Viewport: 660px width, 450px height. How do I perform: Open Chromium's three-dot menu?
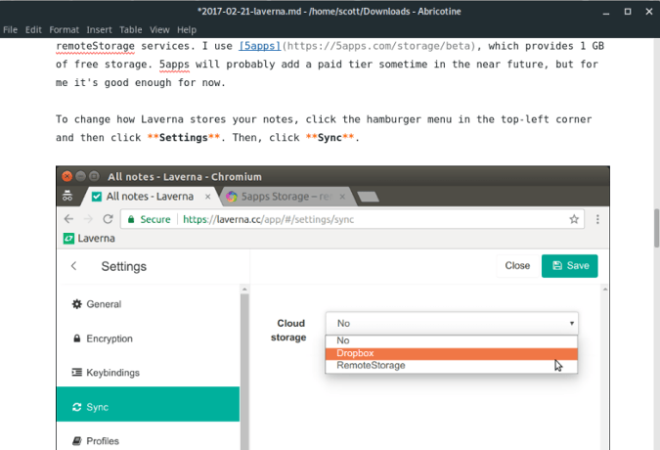click(x=597, y=220)
